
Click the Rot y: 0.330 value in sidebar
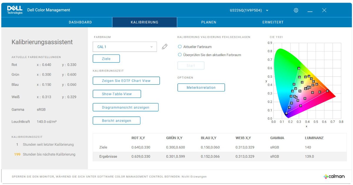(69, 65)
